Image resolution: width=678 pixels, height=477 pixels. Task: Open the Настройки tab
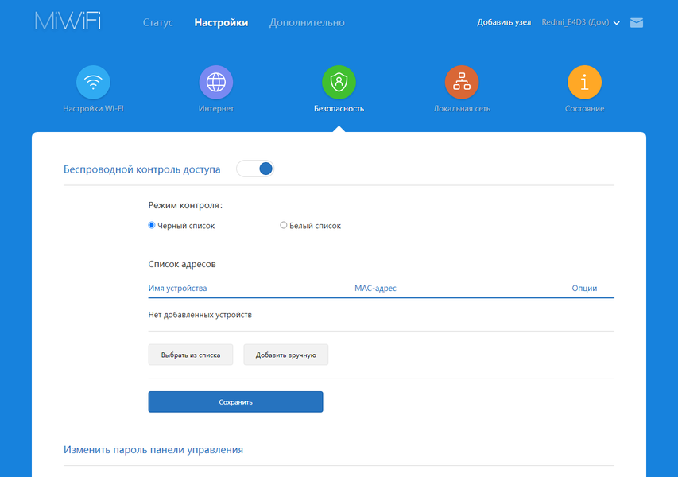(x=221, y=22)
